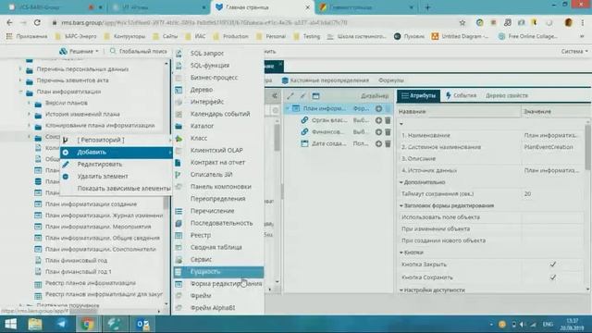Open File Explorer from the taskbar
The width and height of the screenshot is (592, 333).
coord(35,324)
